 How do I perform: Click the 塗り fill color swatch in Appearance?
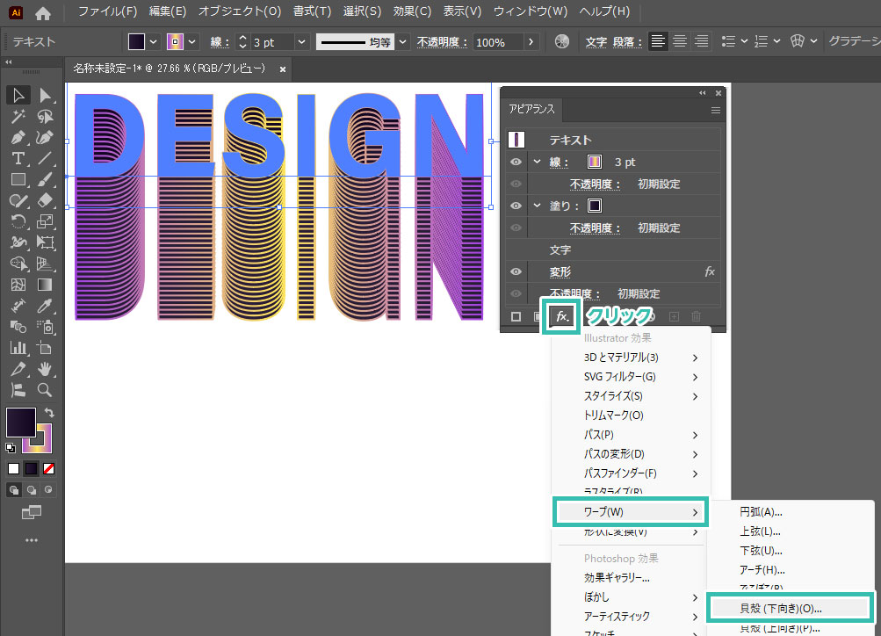595,206
